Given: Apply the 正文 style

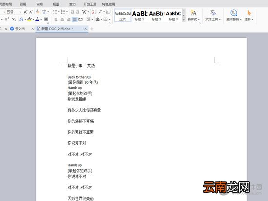Looking at the screenshot, I should click(122, 16).
